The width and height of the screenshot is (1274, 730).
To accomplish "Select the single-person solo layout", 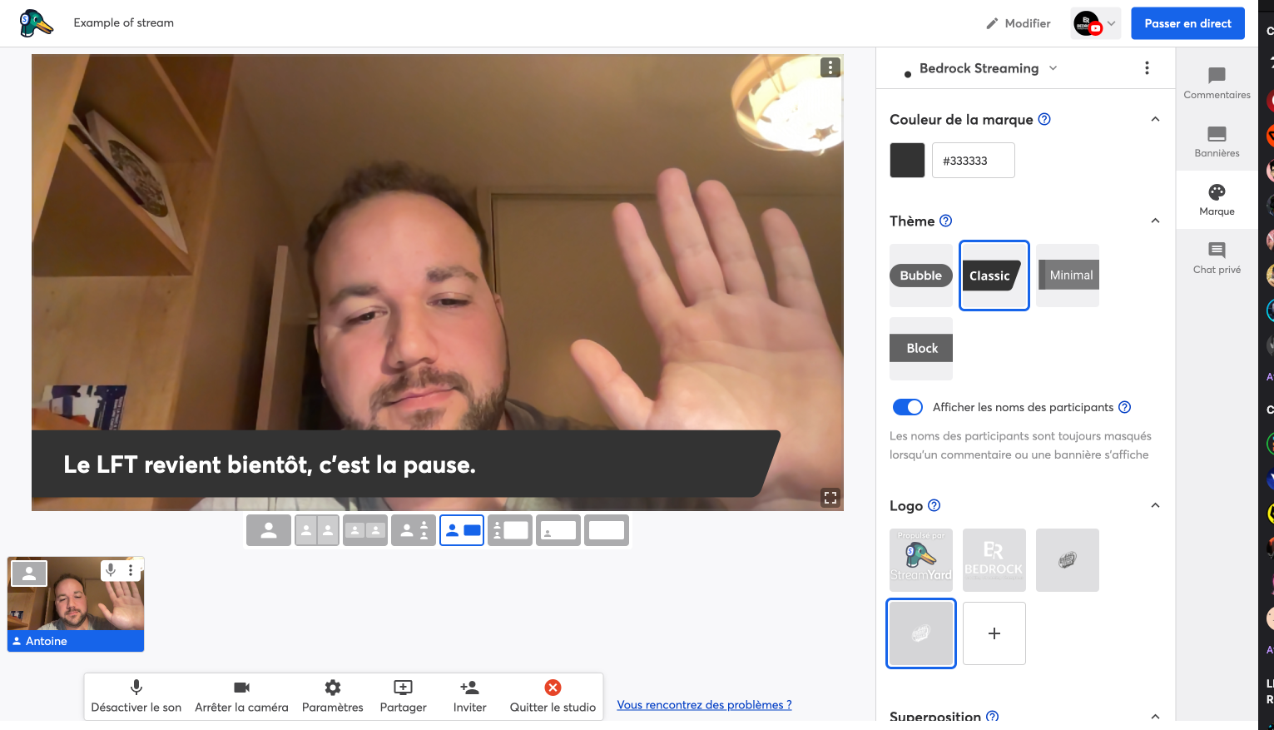I will [269, 530].
